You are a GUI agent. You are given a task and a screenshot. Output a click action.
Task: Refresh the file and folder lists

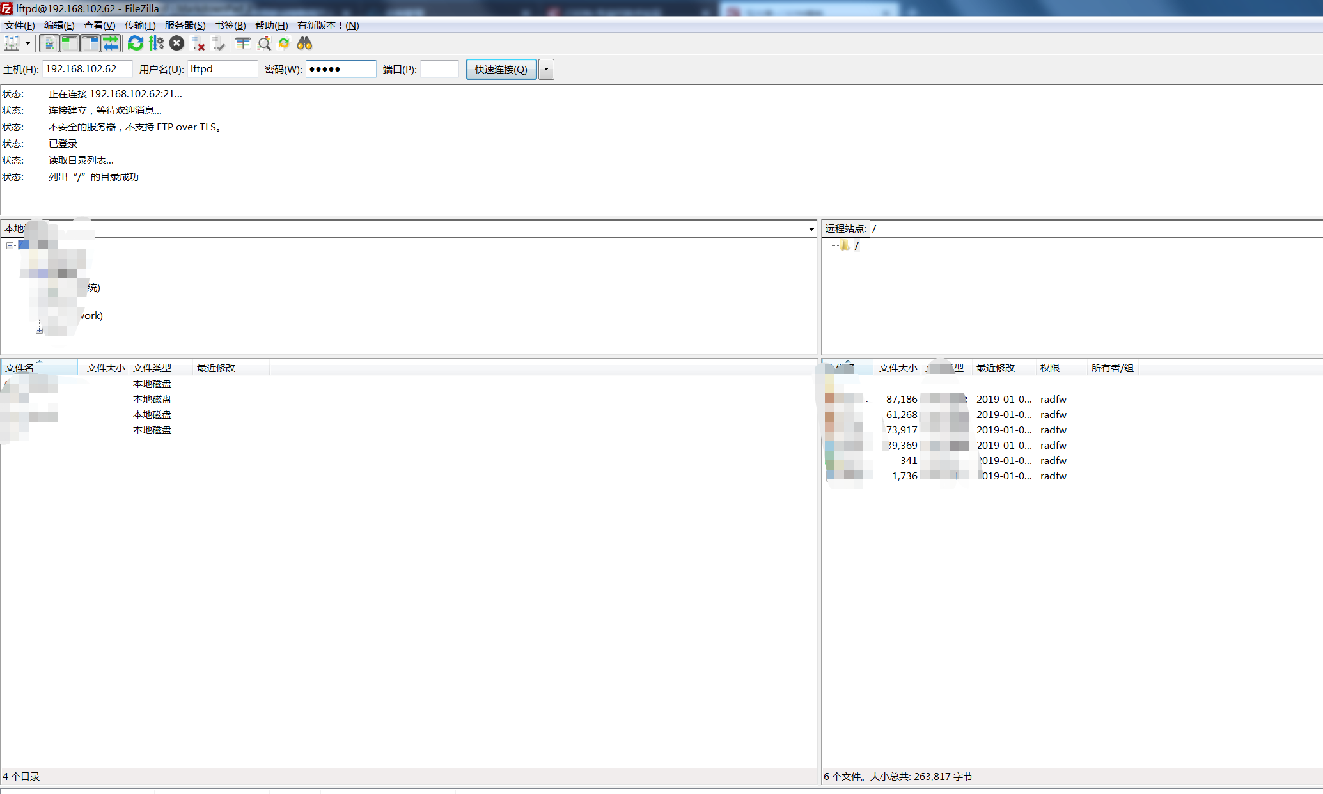(136, 43)
